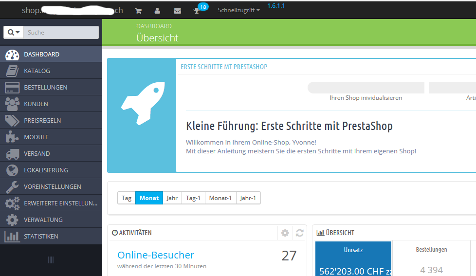Open the LOKALISIERUNG menu label
Image resolution: width=476 pixels, height=276 pixels.
point(46,170)
